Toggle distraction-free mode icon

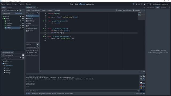144,7
